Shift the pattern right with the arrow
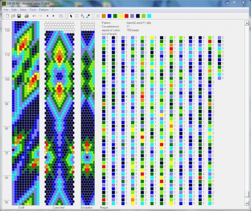The width and height of the screenshot is (251, 211). pos(54,16)
